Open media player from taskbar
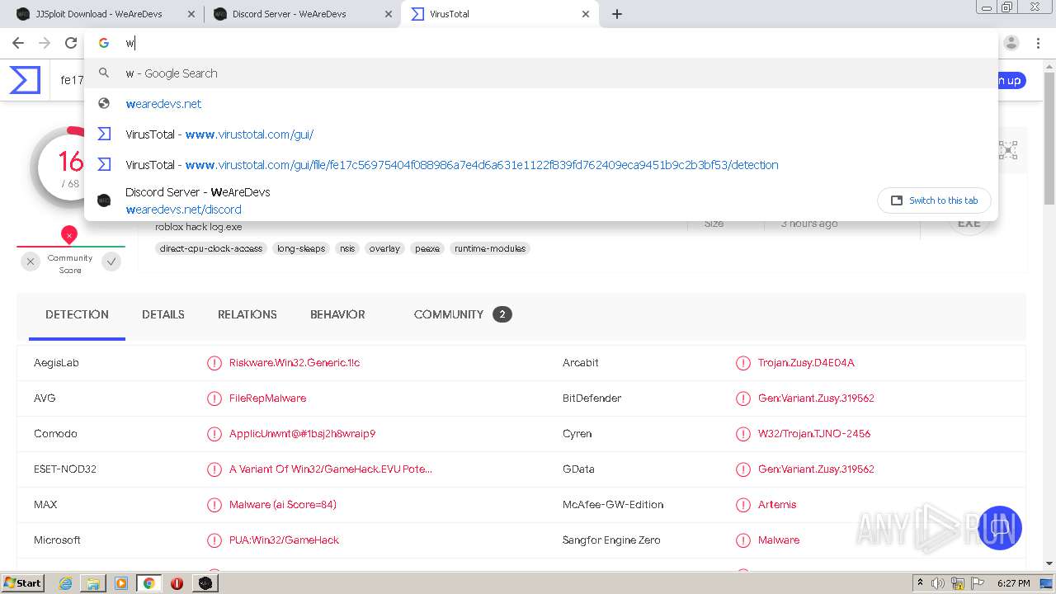Image resolution: width=1056 pixels, height=594 pixels. [121, 583]
